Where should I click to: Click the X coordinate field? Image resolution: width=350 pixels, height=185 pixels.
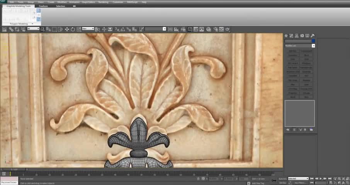click(213, 179)
